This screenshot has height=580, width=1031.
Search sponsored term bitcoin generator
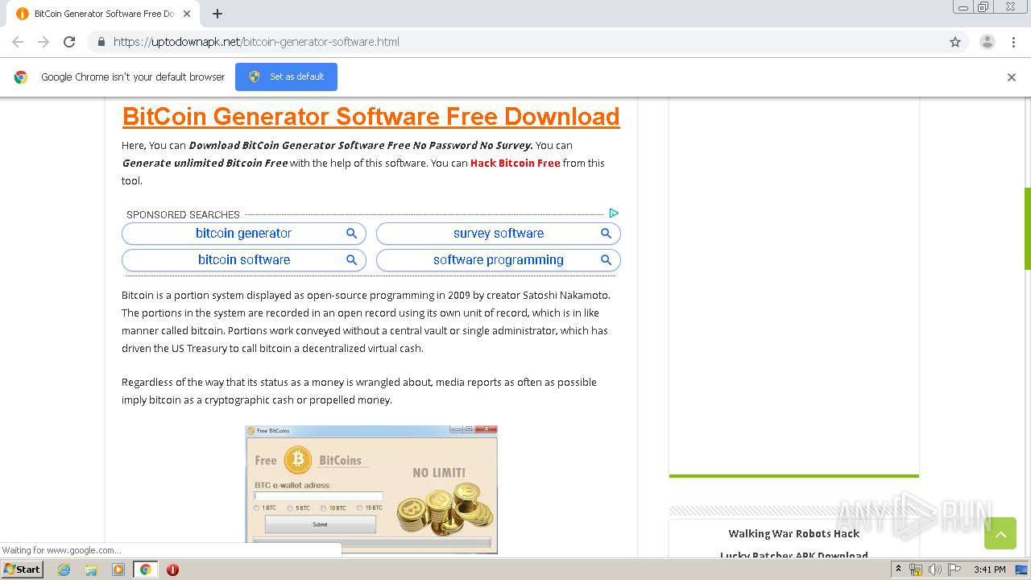click(244, 234)
